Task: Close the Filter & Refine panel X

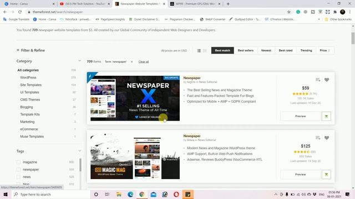Action: 18,50
